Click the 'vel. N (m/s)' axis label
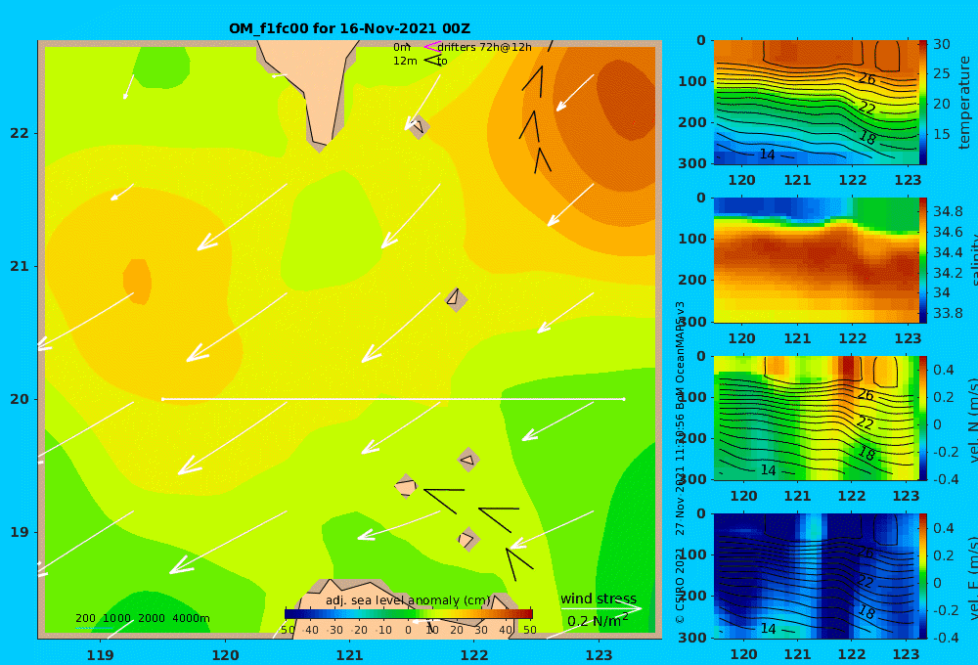Viewport: 978px width, 665px height. (x=973, y=420)
